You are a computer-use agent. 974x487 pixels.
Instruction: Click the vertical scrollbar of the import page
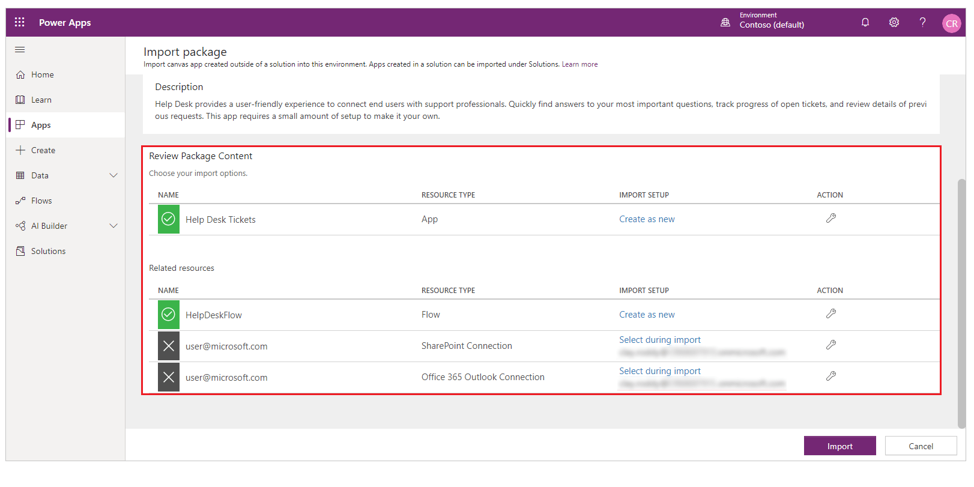coord(961,303)
